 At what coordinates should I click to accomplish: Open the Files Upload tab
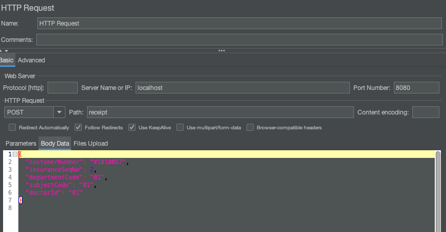pyautogui.click(x=91, y=144)
